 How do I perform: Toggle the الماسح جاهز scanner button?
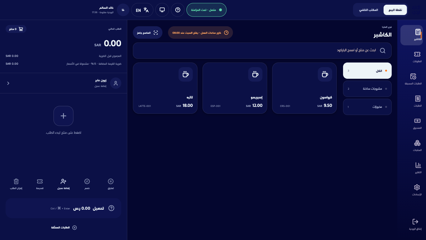pyautogui.click(x=148, y=32)
